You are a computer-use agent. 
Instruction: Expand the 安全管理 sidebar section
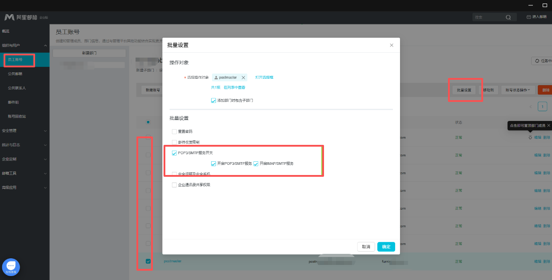click(x=24, y=131)
